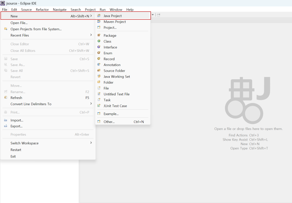
Task: Click the Source Folder icon
Action: tap(99, 71)
